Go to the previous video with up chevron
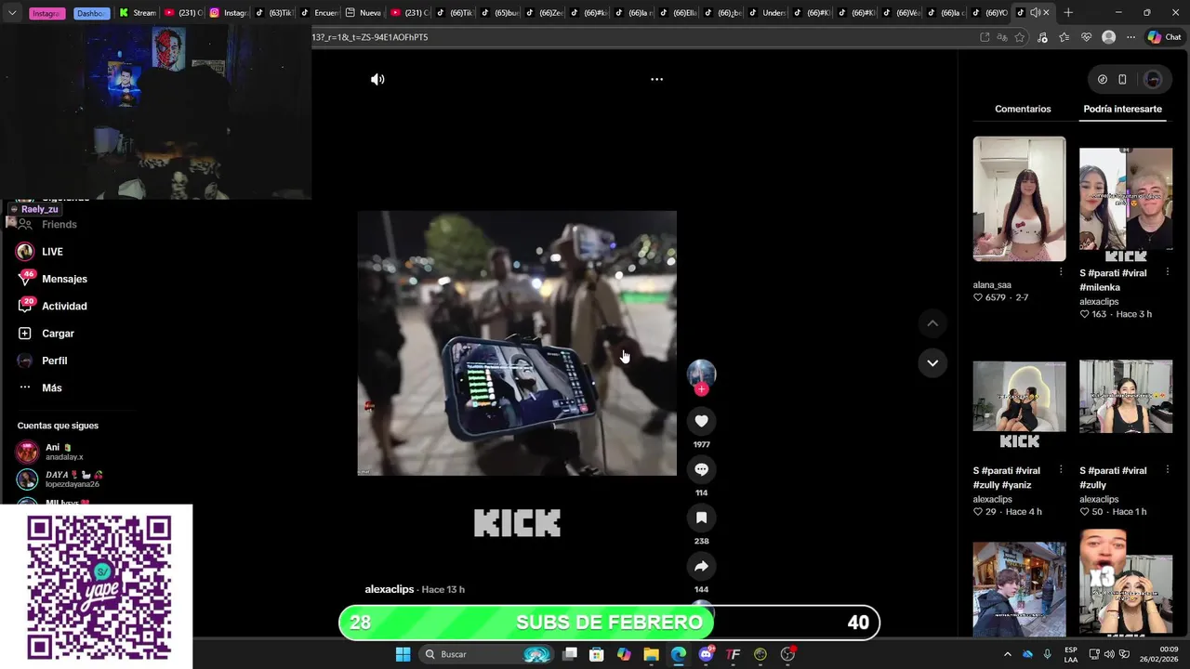Screen dimensions: 1190x669 [932, 323]
